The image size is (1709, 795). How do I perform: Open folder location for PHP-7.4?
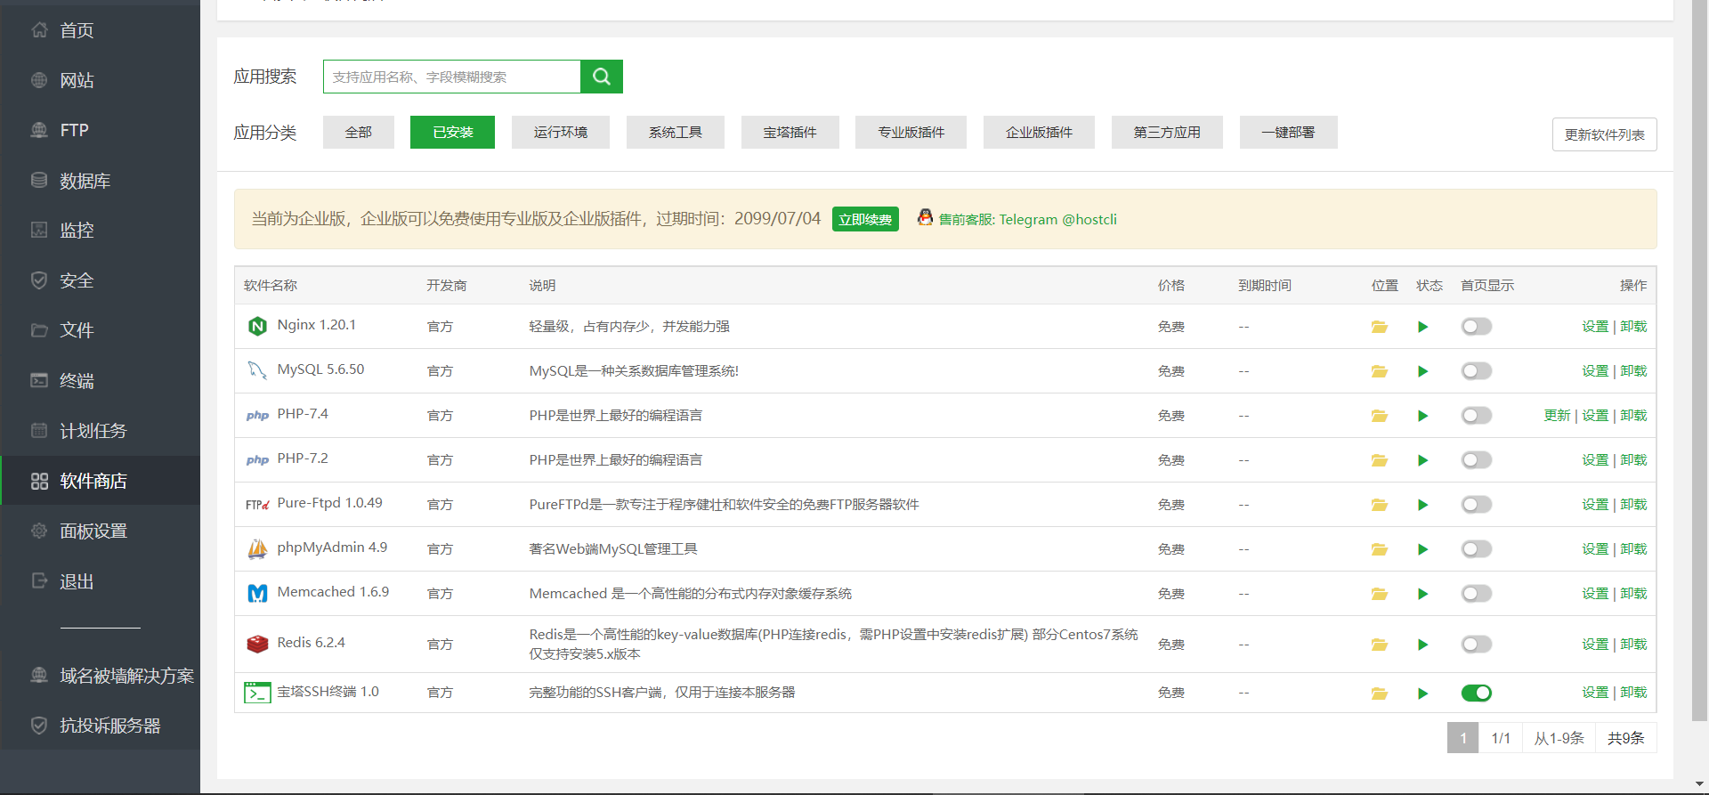click(x=1380, y=416)
